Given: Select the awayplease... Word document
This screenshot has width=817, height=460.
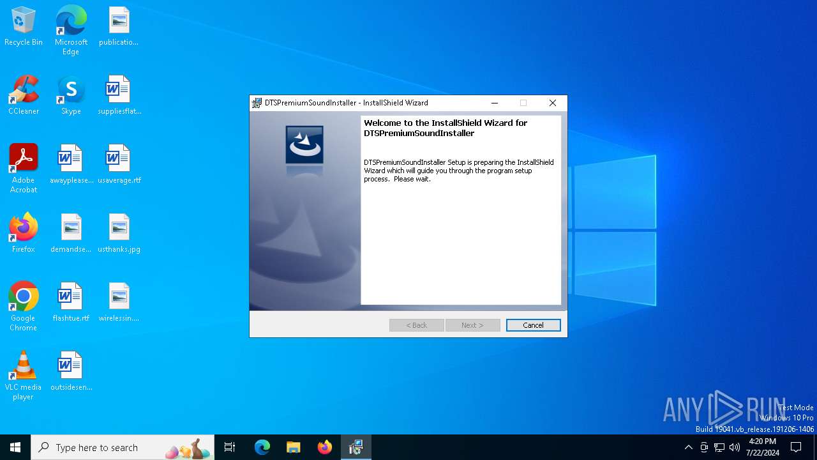Looking at the screenshot, I should (x=71, y=165).
